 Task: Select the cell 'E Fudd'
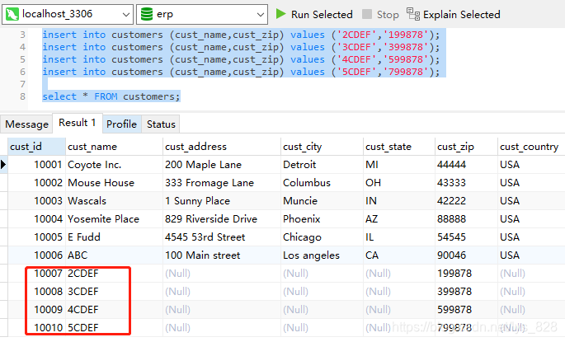pyautogui.click(x=114, y=237)
